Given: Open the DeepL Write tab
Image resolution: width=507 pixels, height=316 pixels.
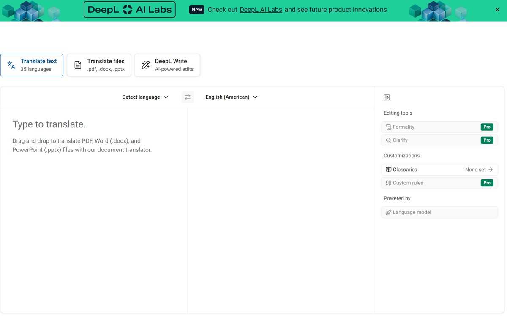Looking at the screenshot, I should [167, 65].
